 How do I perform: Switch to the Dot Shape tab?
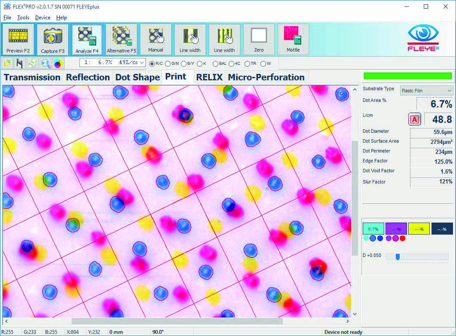click(x=137, y=77)
